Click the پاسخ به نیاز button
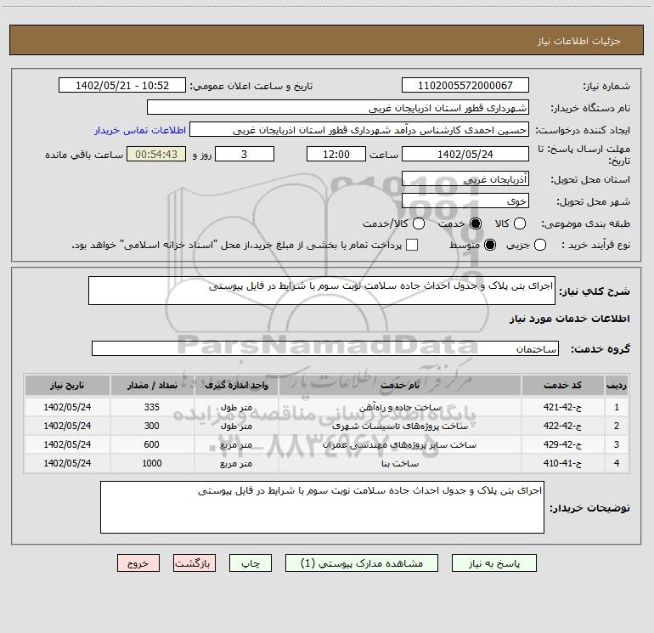This screenshot has height=633, width=654. pyautogui.click(x=493, y=563)
